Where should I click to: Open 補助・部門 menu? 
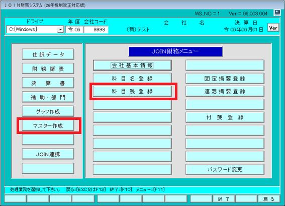coord(48,97)
